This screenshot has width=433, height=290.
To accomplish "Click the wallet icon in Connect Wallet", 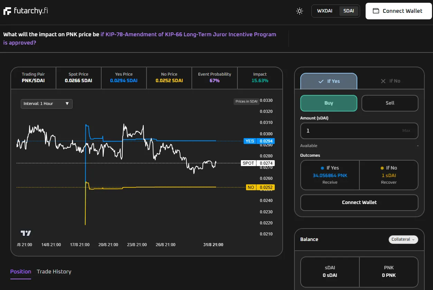I will 376,11.
